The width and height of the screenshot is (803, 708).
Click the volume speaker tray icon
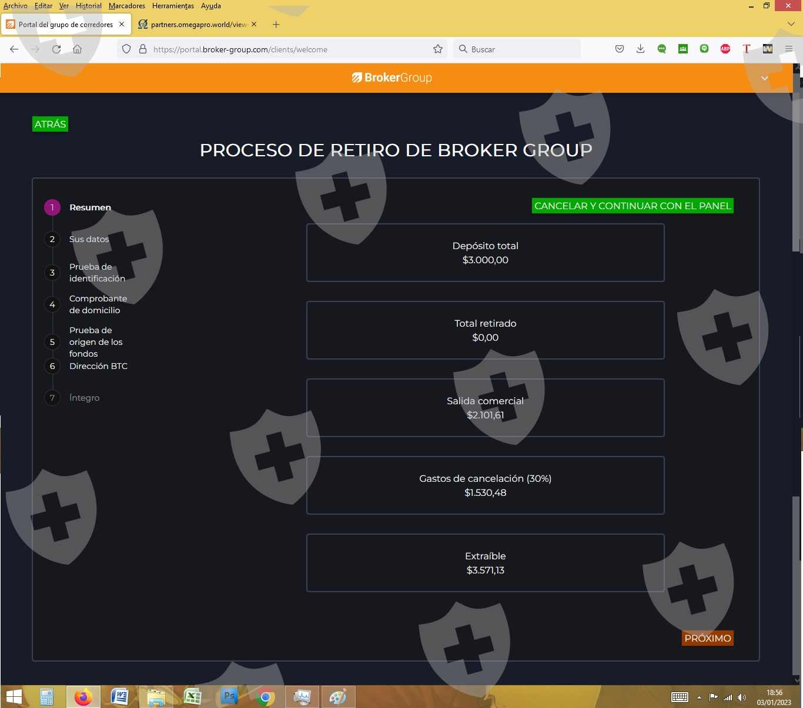pos(742,697)
